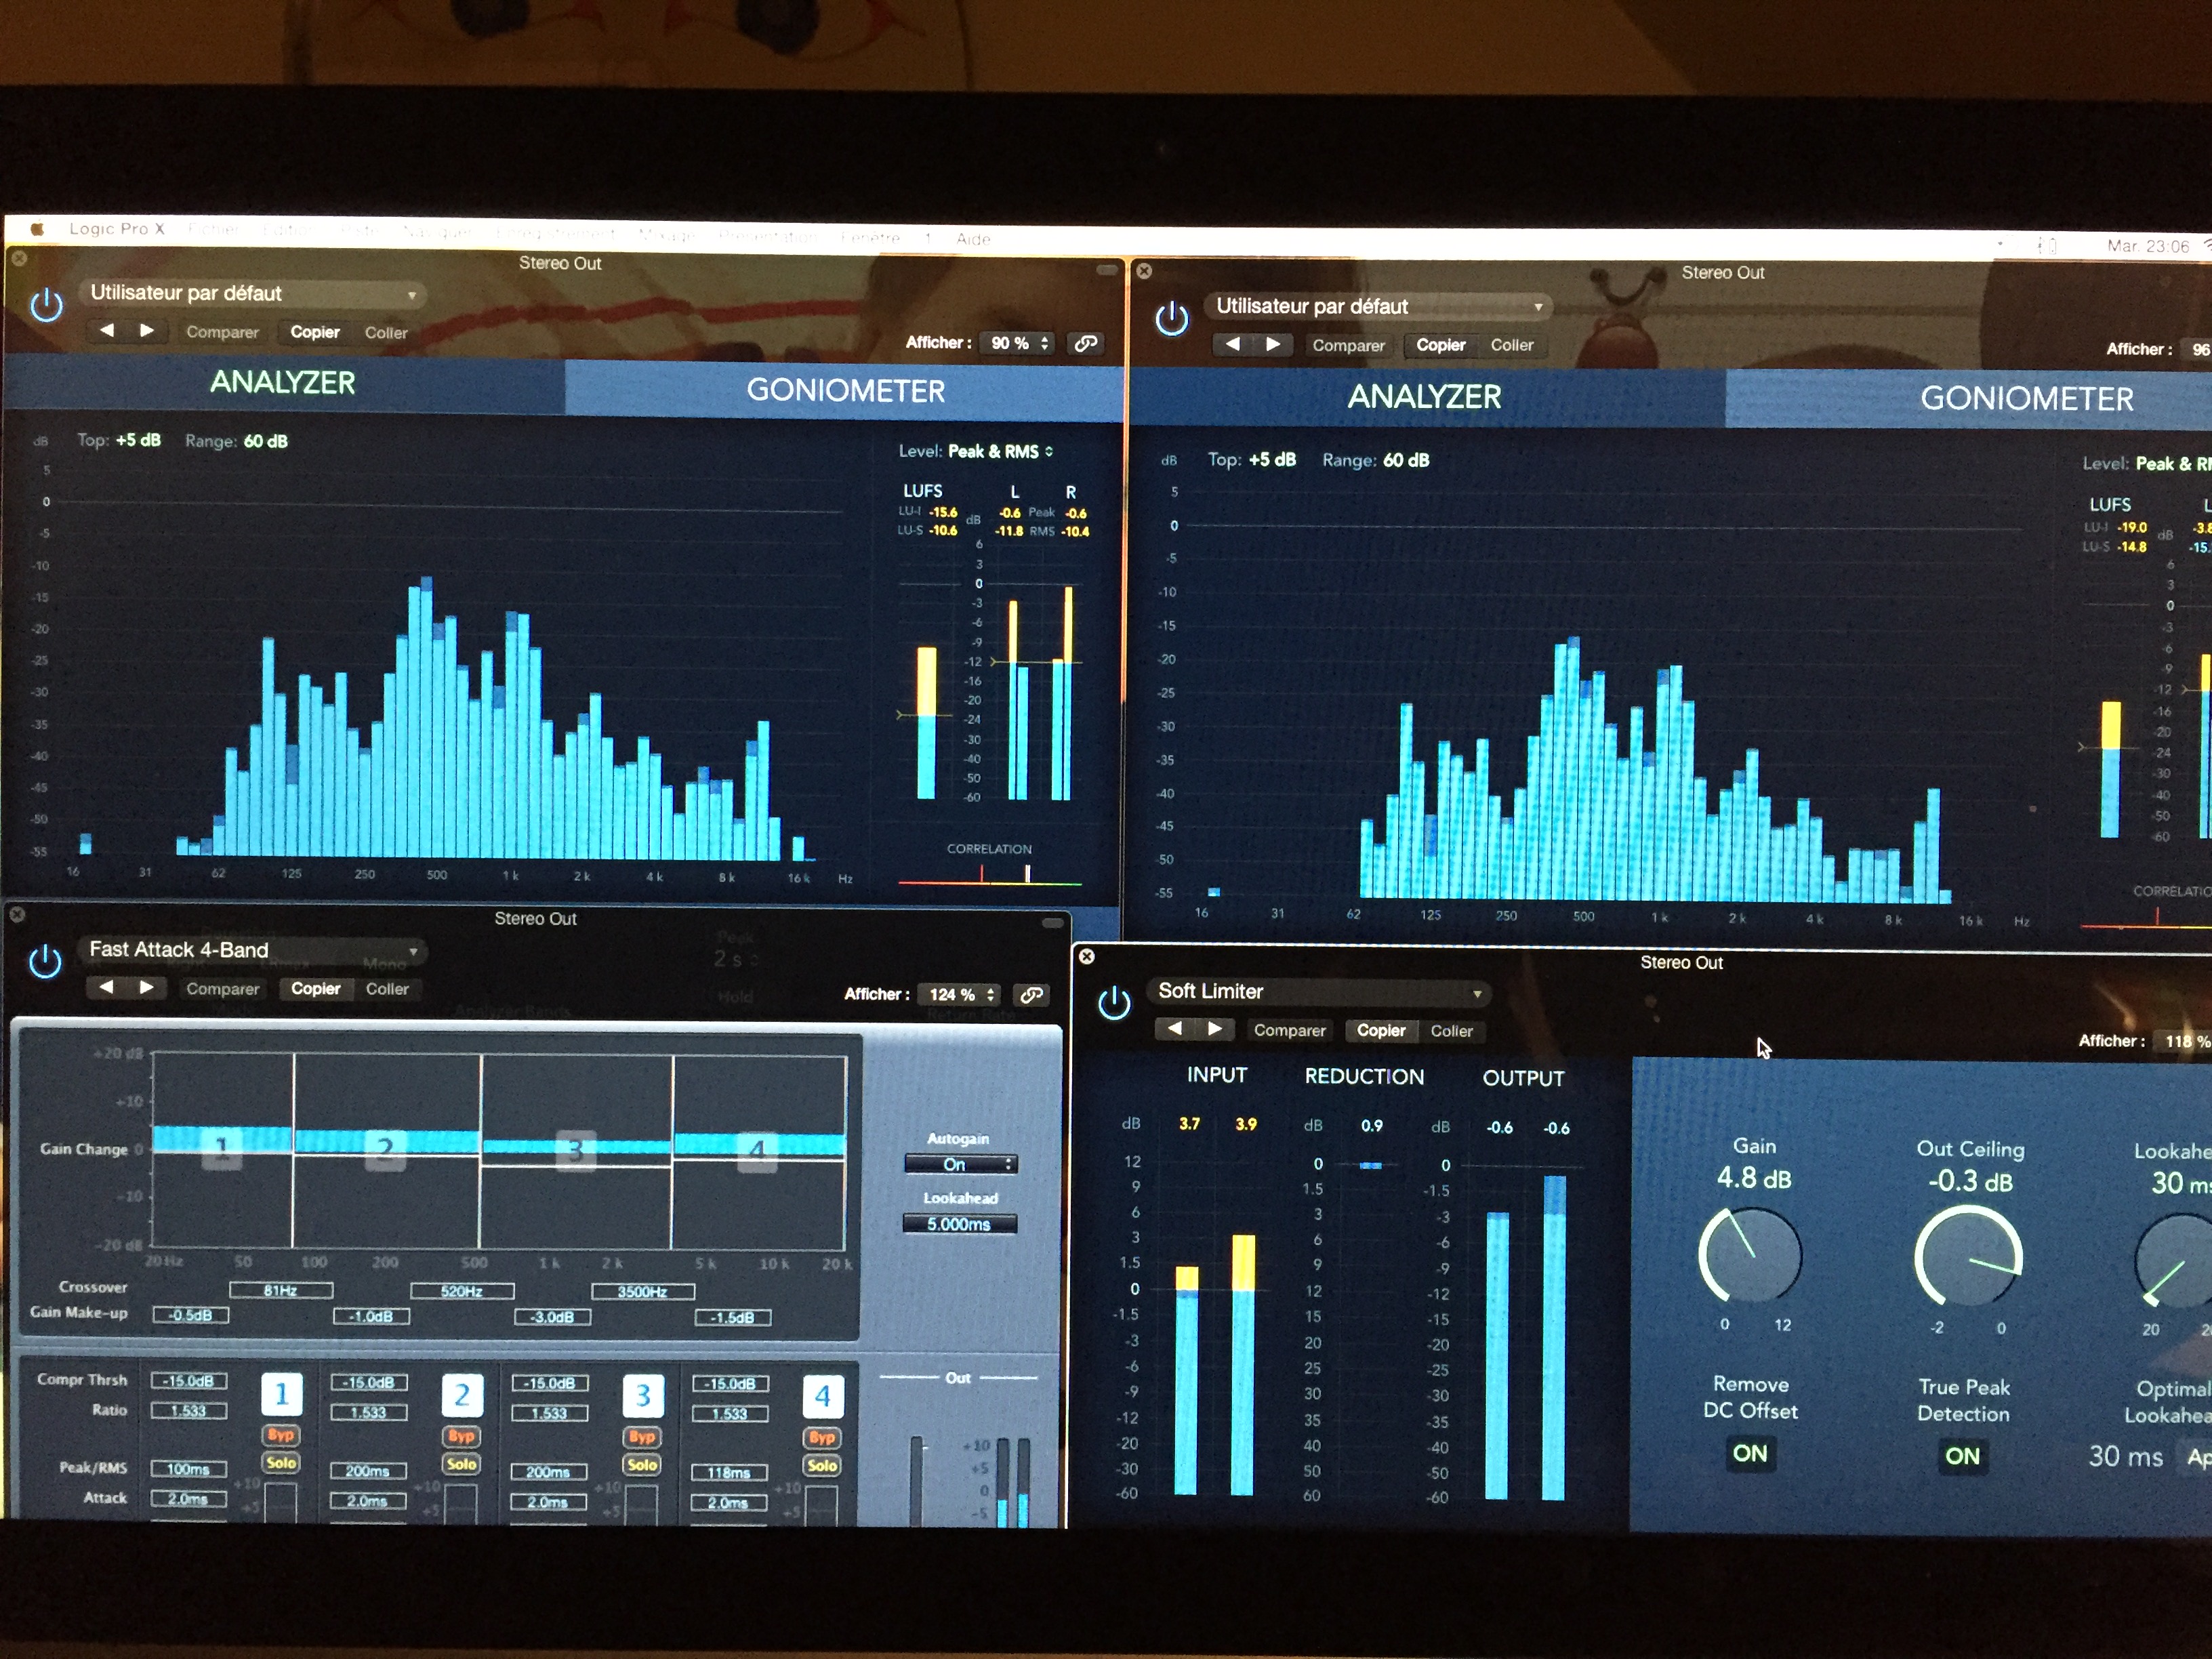2212x1659 pixels.
Task: Close the Soft Limiter plugin window
Action: pyautogui.click(x=1087, y=956)
